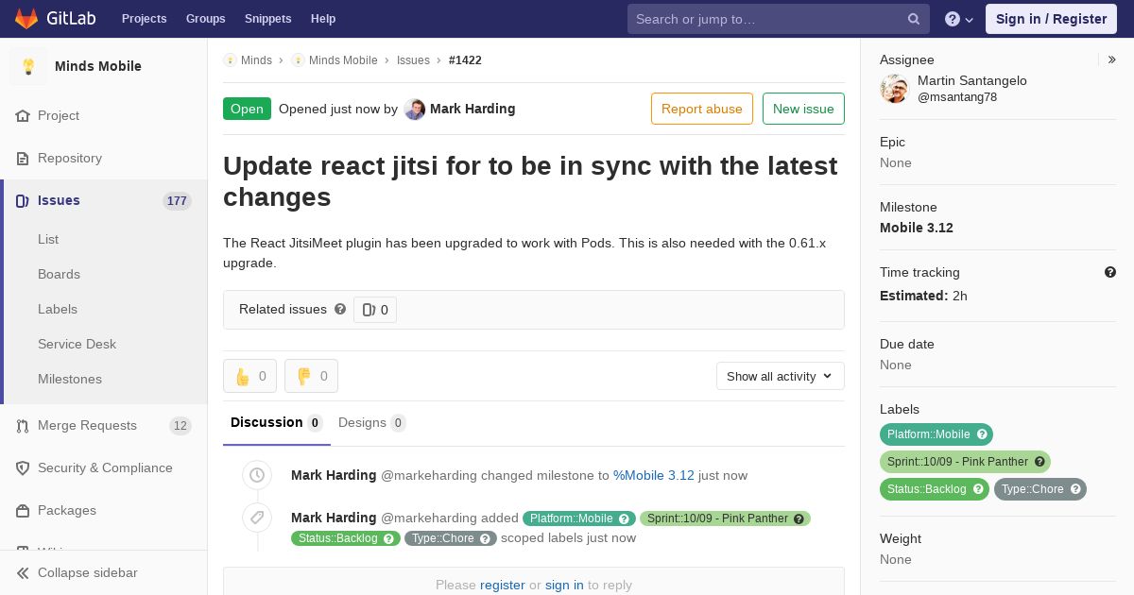Screen dimensions: 1134x595
Task: Click the Collapse sidebar double-chevron icon
Action: (x=23, y=572)
